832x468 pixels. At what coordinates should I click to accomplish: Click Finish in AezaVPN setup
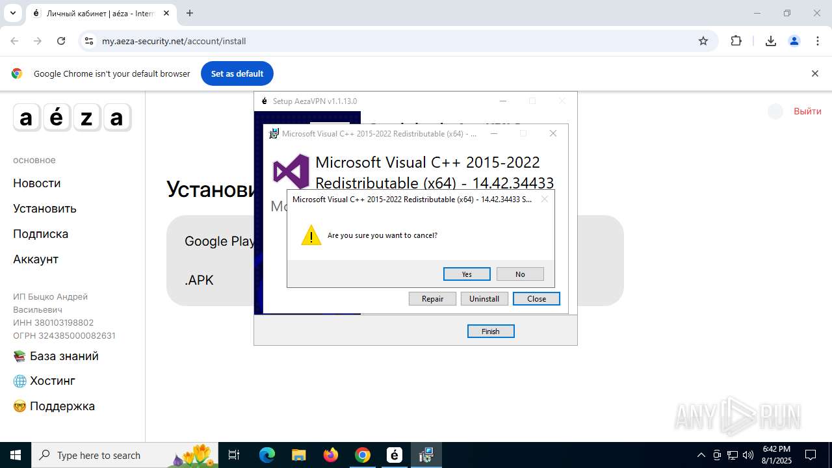491,331
